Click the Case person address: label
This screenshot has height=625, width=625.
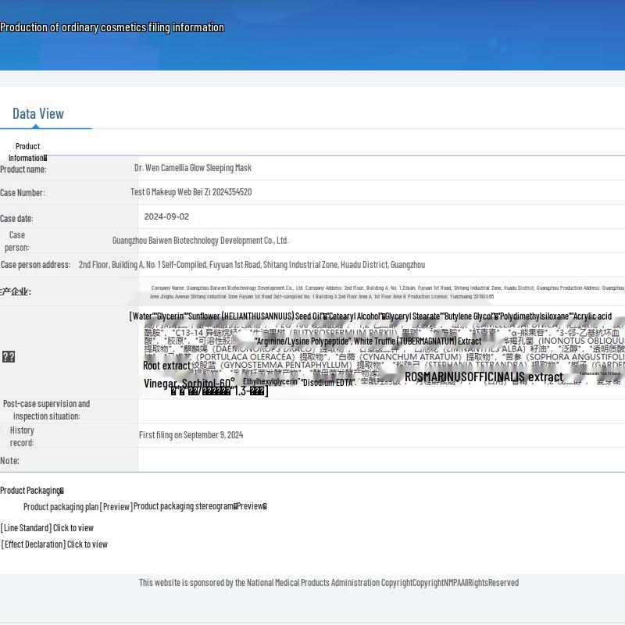point(35,265)
